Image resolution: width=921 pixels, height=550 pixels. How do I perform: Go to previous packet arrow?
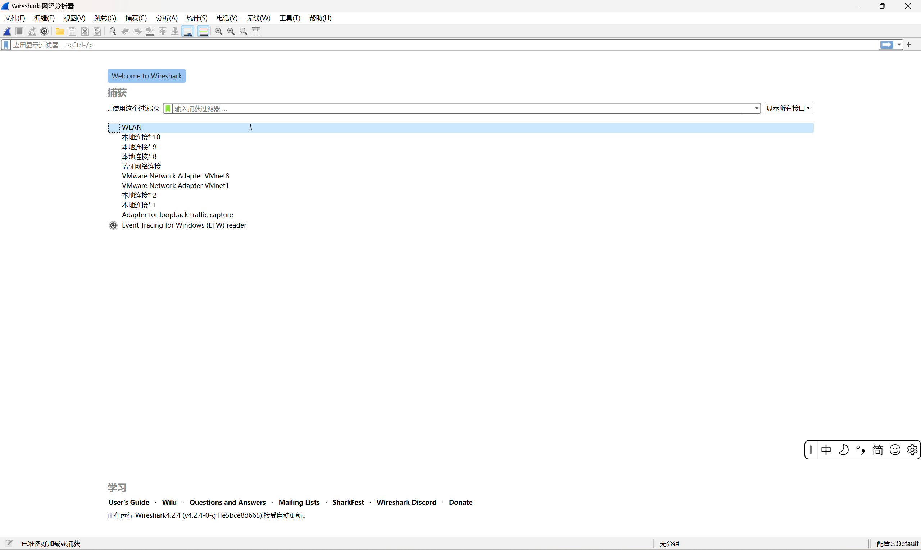[125, 32]
